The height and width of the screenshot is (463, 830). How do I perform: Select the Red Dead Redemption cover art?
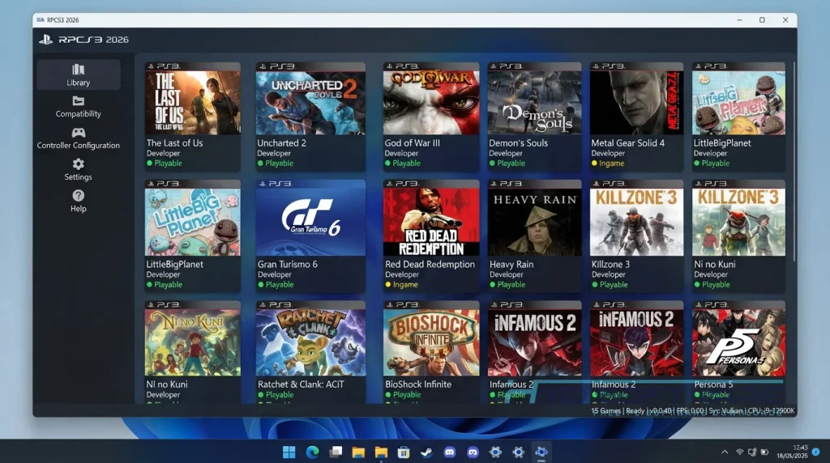pos(431,222)
